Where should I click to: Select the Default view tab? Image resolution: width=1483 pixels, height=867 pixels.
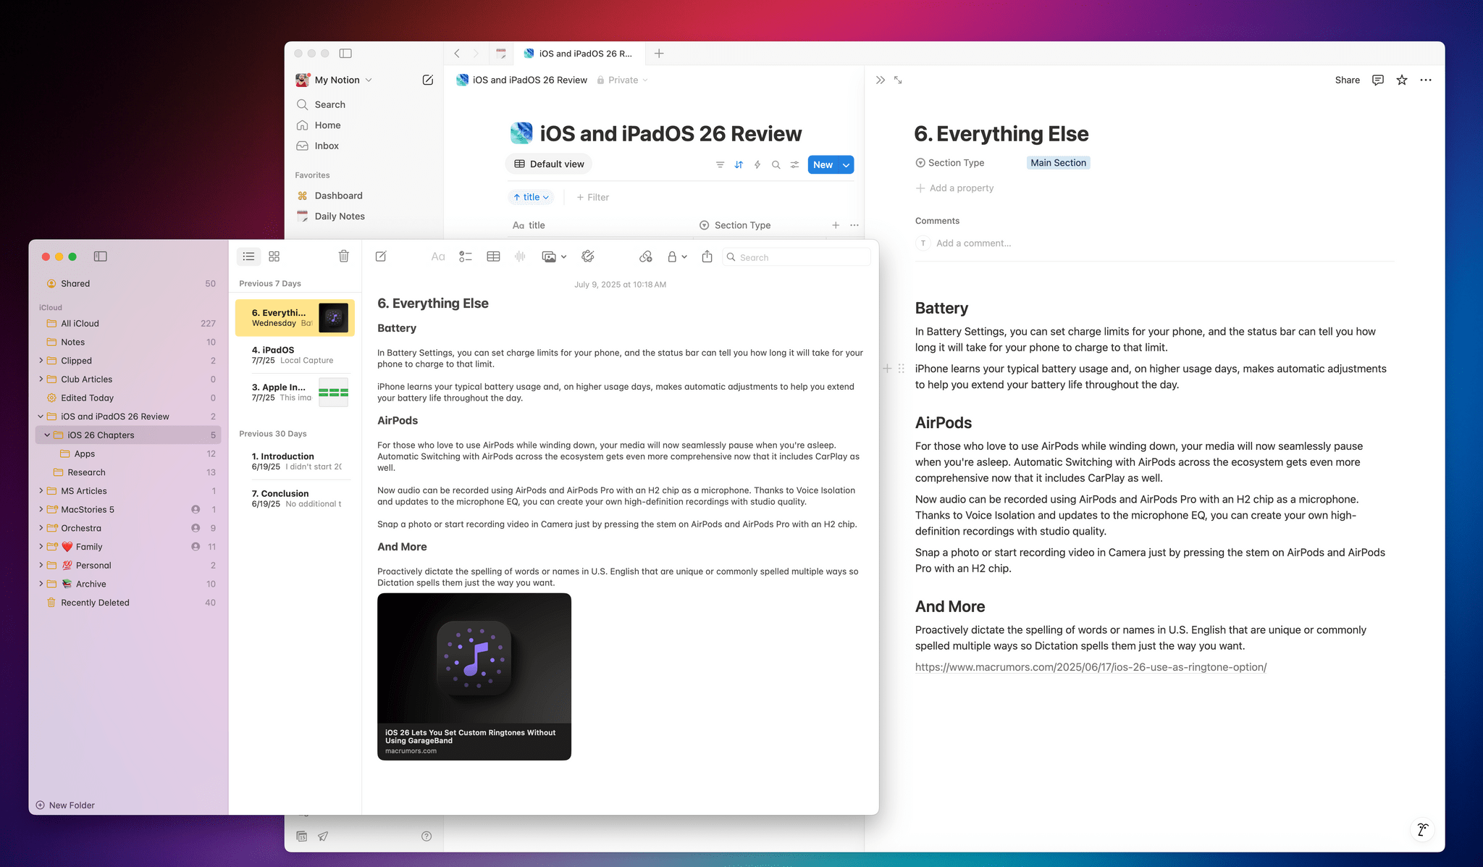[549, 164]
